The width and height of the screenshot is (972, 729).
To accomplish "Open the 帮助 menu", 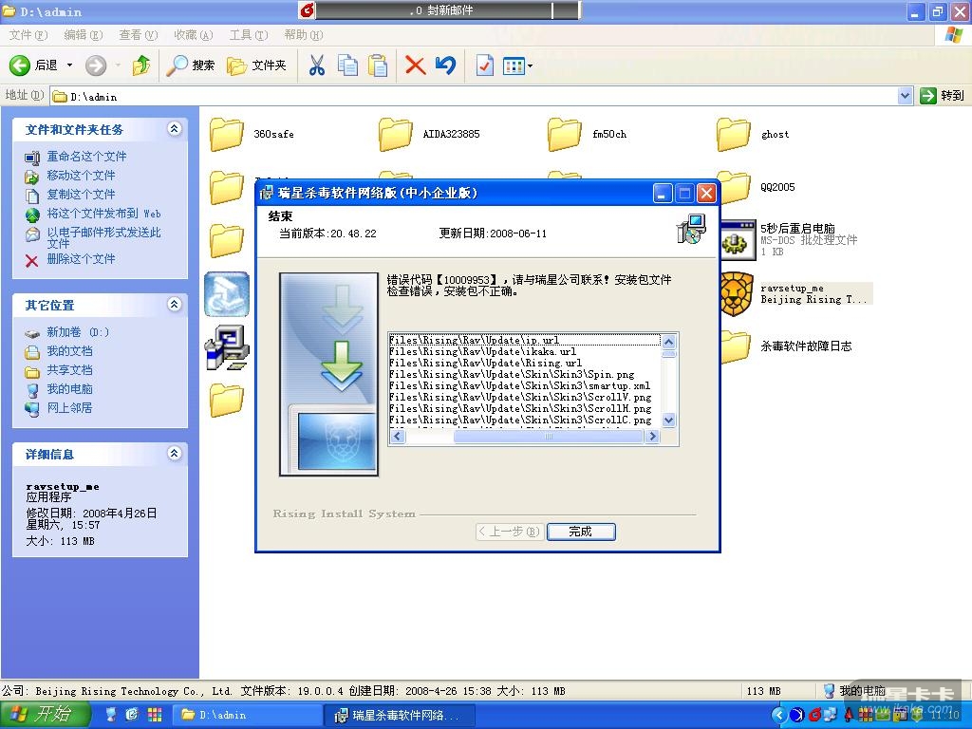I will pyautogui.click(x=304, y=35).
